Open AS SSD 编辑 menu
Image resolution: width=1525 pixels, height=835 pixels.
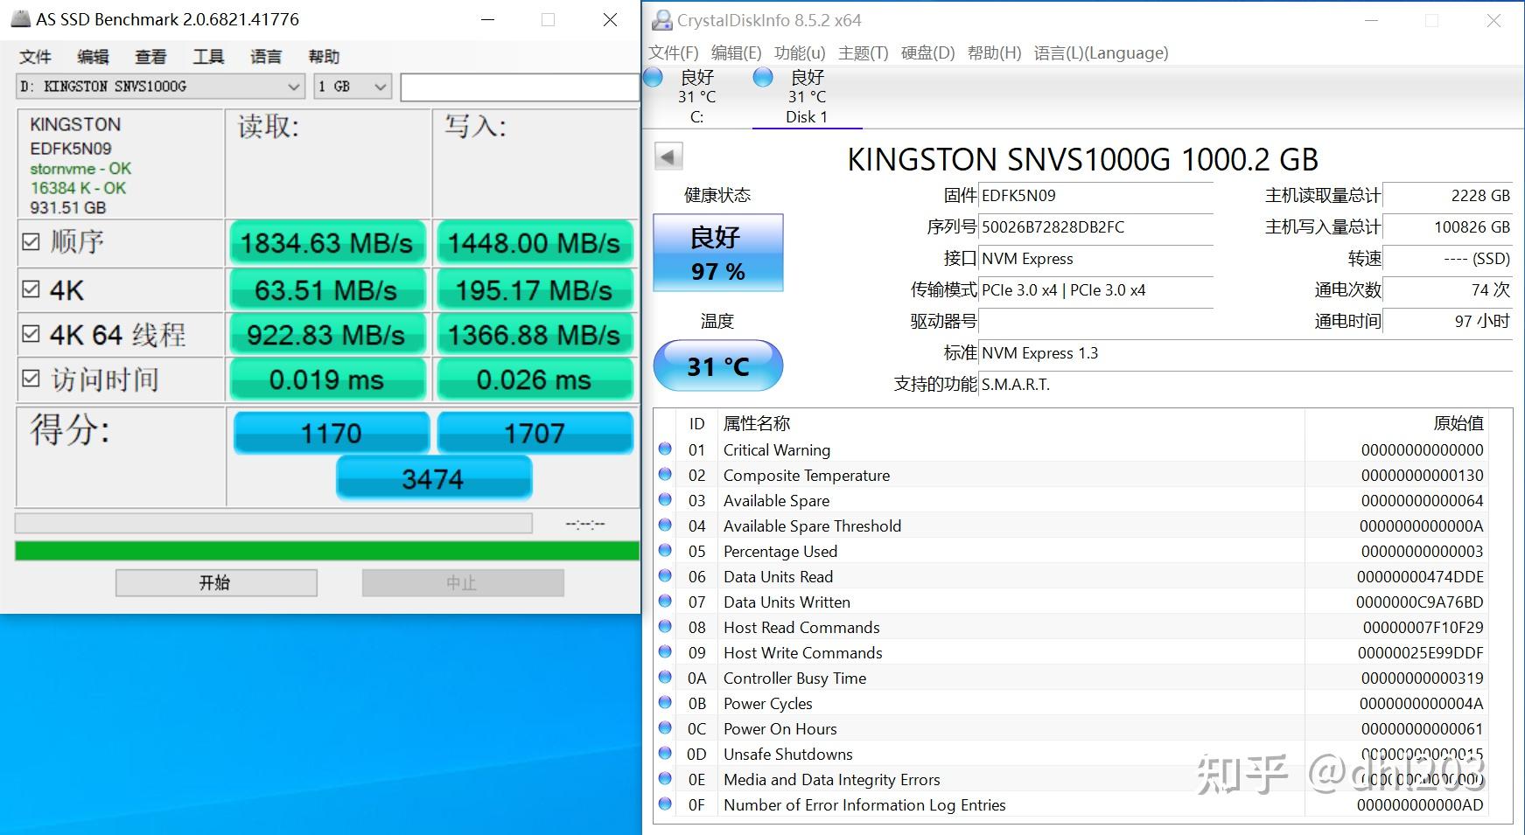point(93,57)
